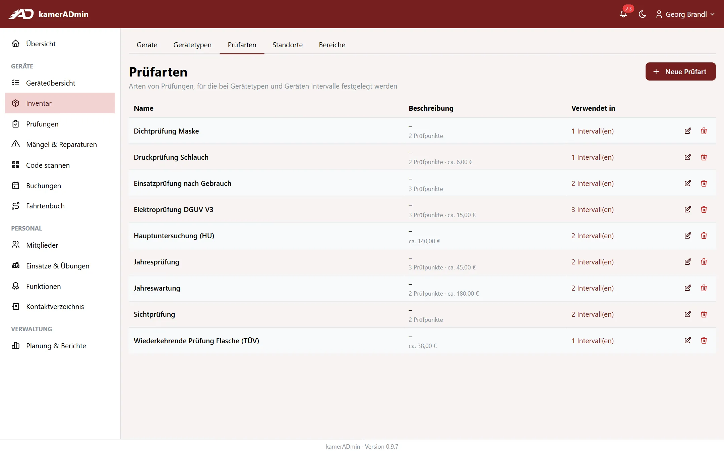Open the notifications bell with 23 alerts
The height and width of the screenshot is (453, 724).
(623, 14)
